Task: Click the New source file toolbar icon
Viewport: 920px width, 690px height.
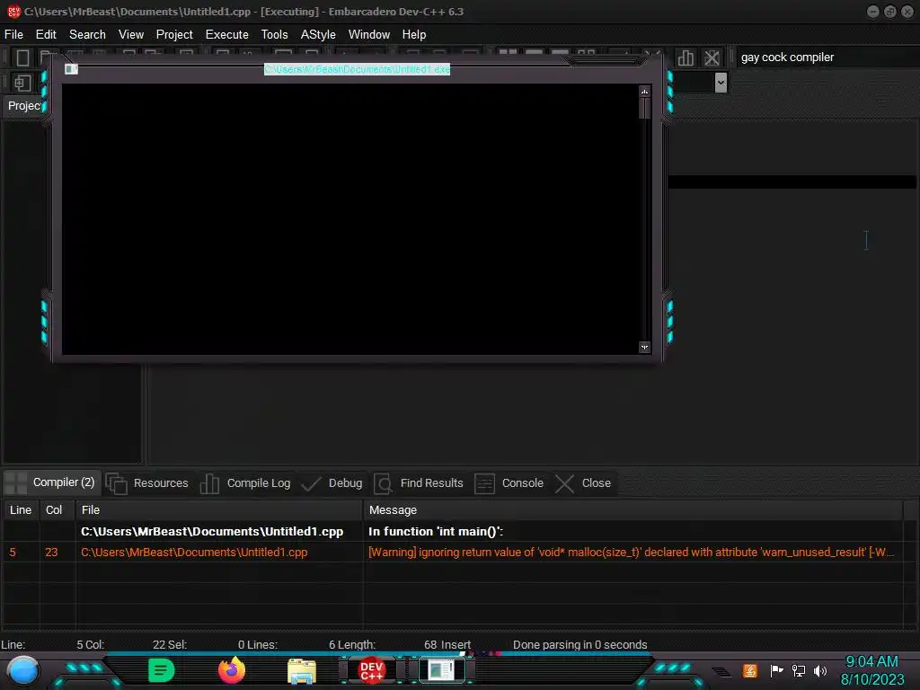Action: click(x=22, y=57)
